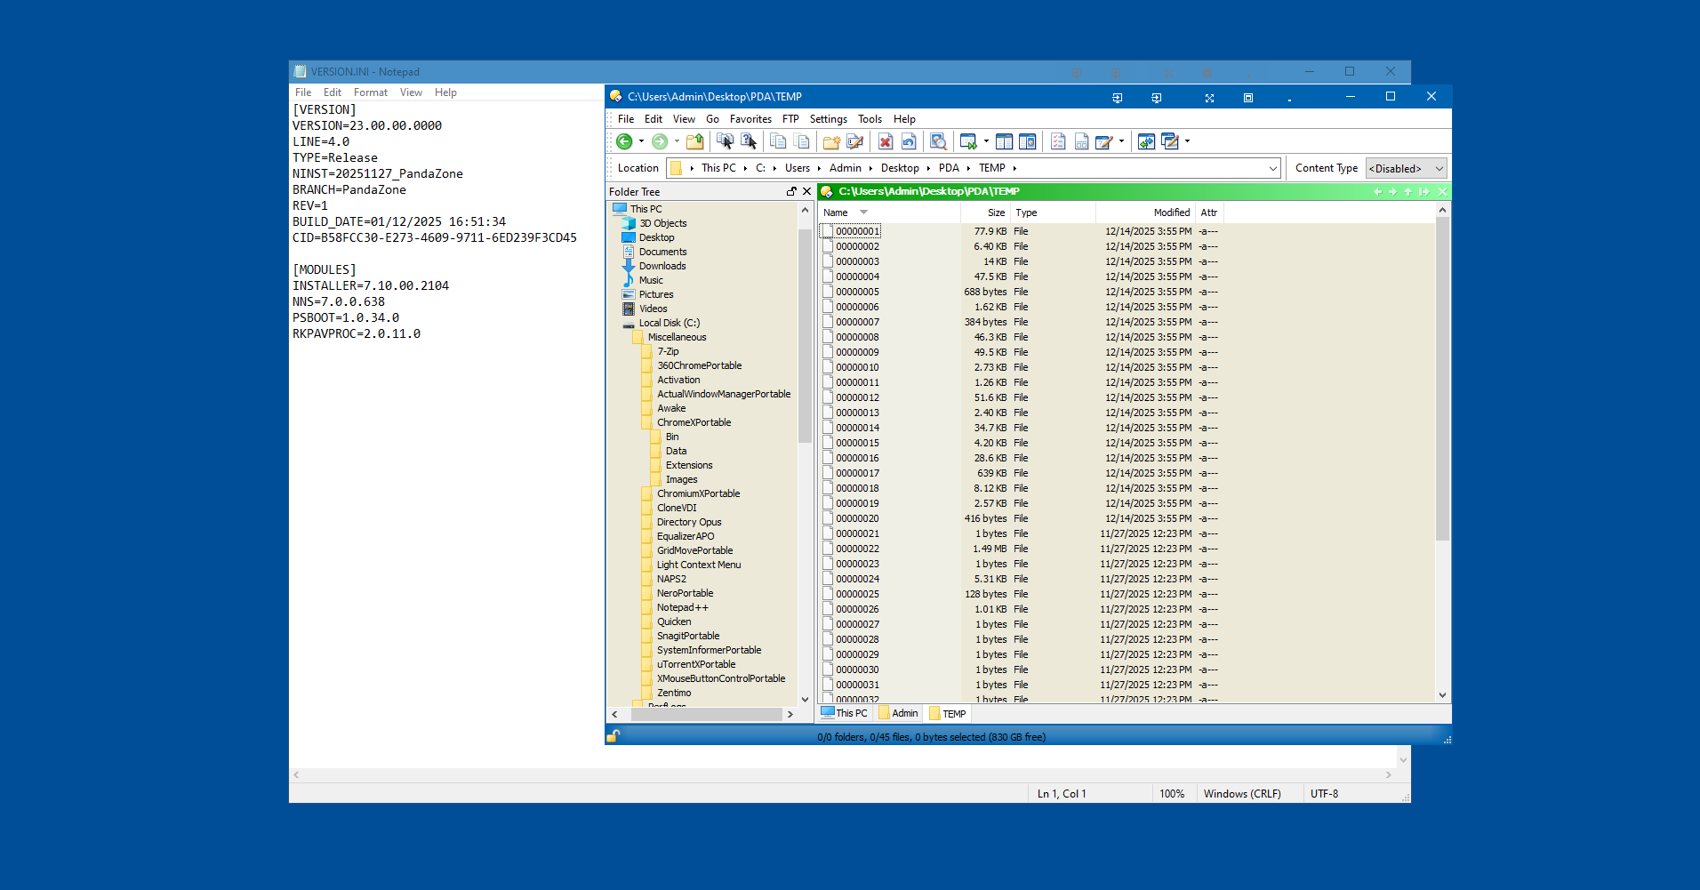
Task: Toggle the Folder Tree lock icon
Action: point(791,192)
